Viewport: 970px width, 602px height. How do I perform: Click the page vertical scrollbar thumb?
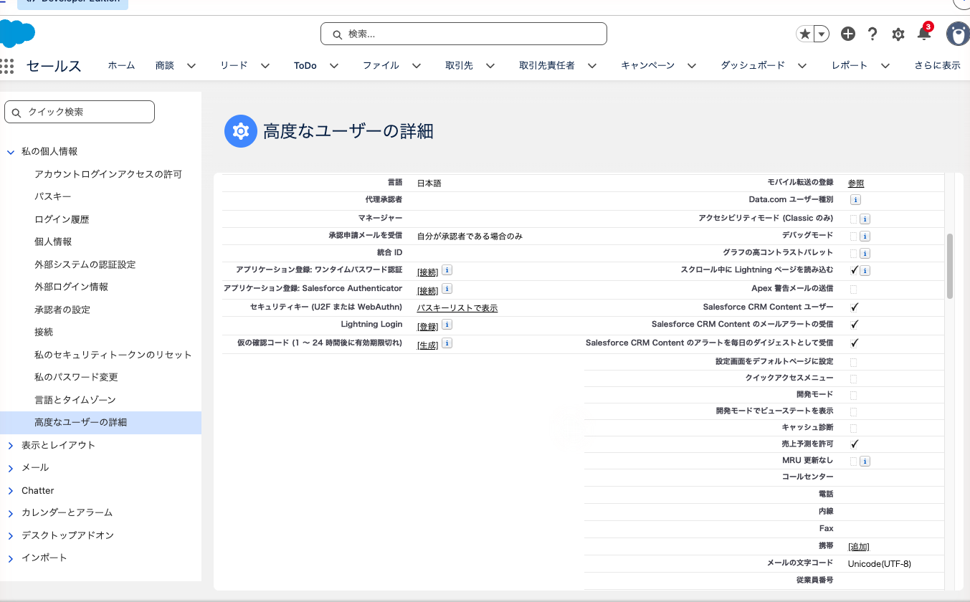point(950,266)
